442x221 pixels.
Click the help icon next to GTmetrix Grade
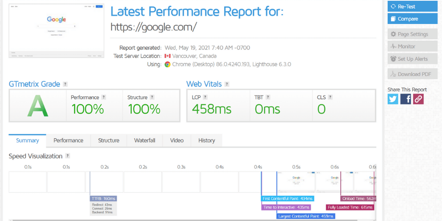click(x=65, y=84)
